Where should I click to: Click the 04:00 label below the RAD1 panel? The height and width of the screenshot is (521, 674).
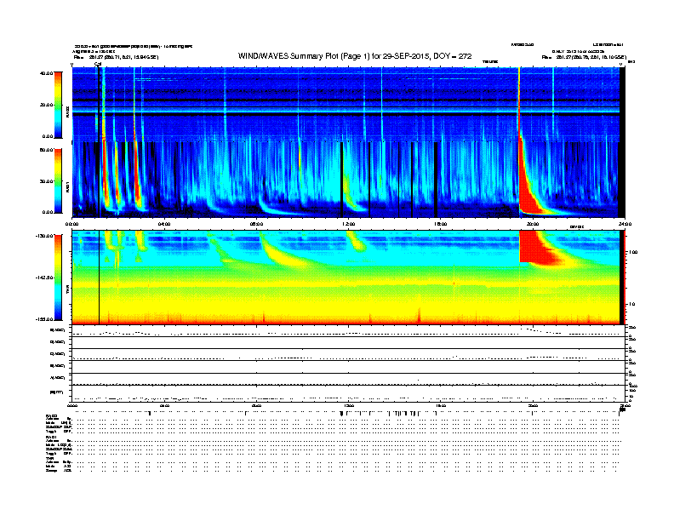pyautogui.click(x=164, y=224)
